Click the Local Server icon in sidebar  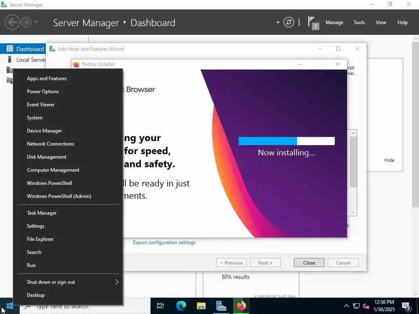coord(10,59)
